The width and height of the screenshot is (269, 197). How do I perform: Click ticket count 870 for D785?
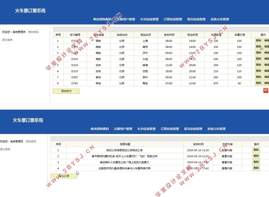click(x=216, y=83)
